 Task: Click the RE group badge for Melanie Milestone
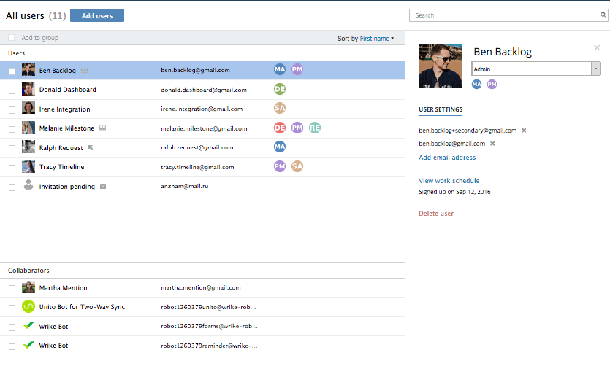pos(315,128)
